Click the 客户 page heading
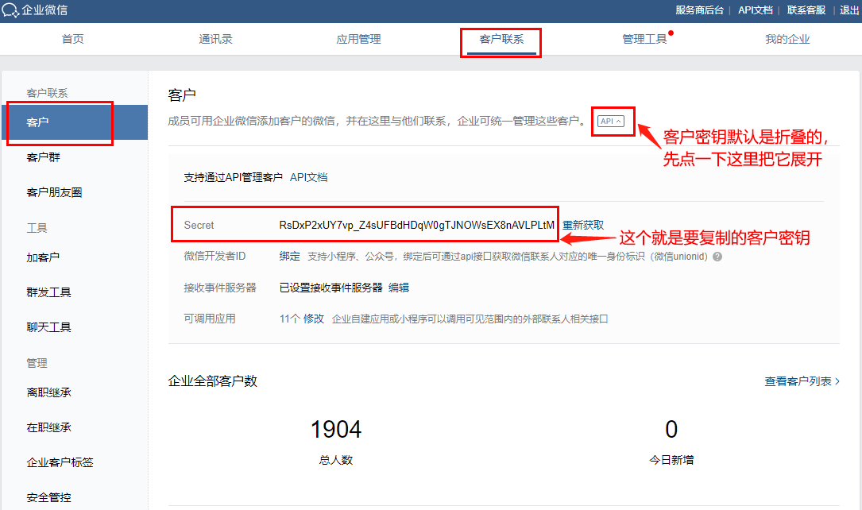The image size is (862, 510). click(182, 95)
